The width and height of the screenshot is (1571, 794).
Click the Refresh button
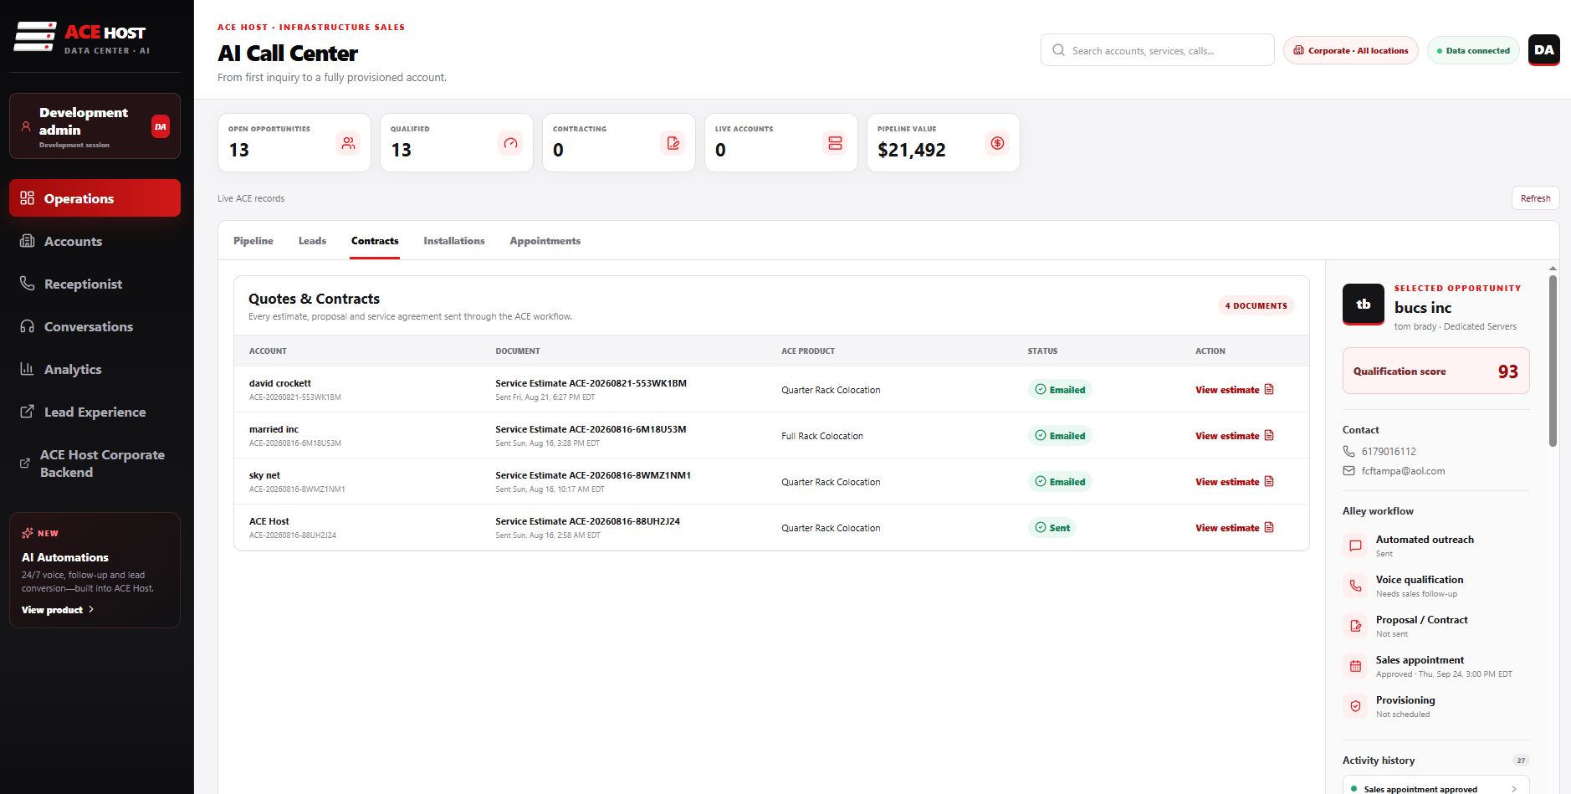click(1535, 198)
